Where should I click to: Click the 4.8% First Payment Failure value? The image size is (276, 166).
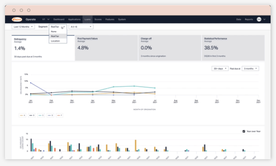pos(83,48)
